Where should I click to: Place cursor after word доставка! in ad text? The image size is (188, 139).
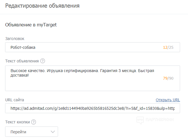pyautogui.click(x=29, y=76)
